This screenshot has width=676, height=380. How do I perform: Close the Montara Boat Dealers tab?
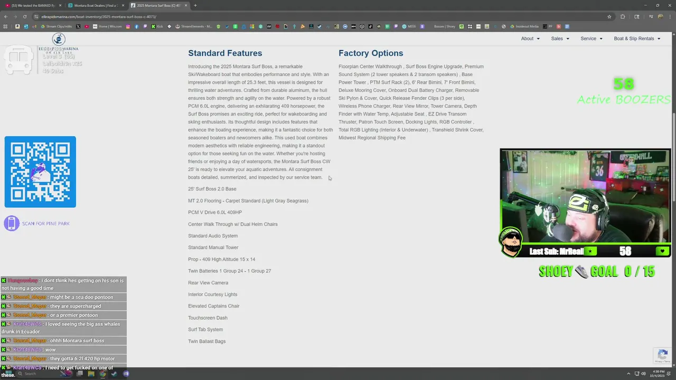123,5
